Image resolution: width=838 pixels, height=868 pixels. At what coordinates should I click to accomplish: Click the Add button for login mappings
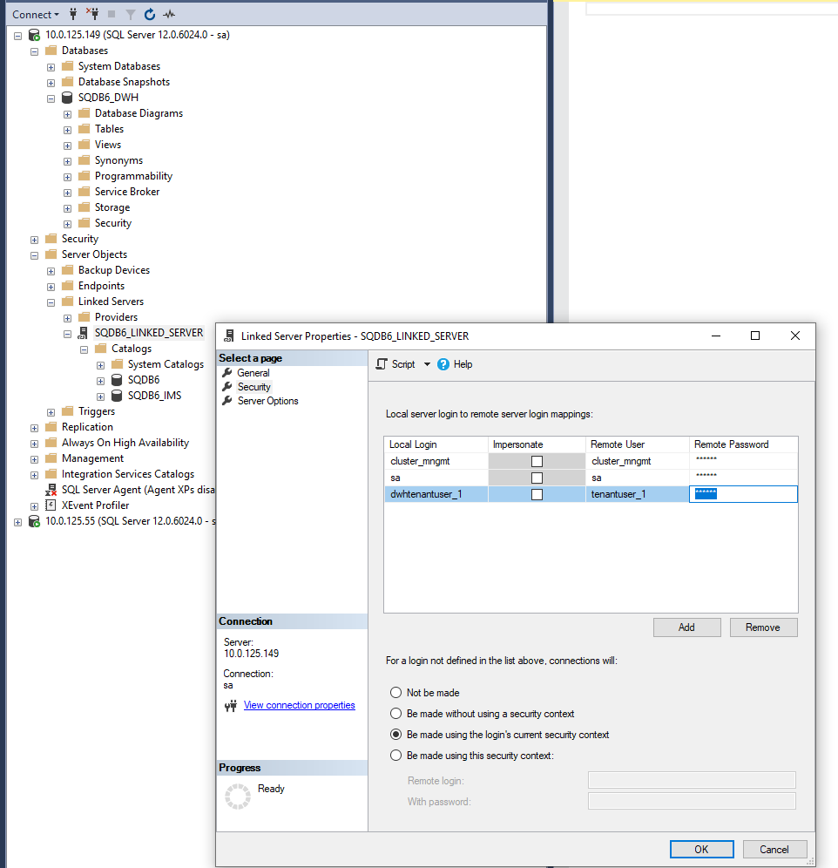click(686, 627)
